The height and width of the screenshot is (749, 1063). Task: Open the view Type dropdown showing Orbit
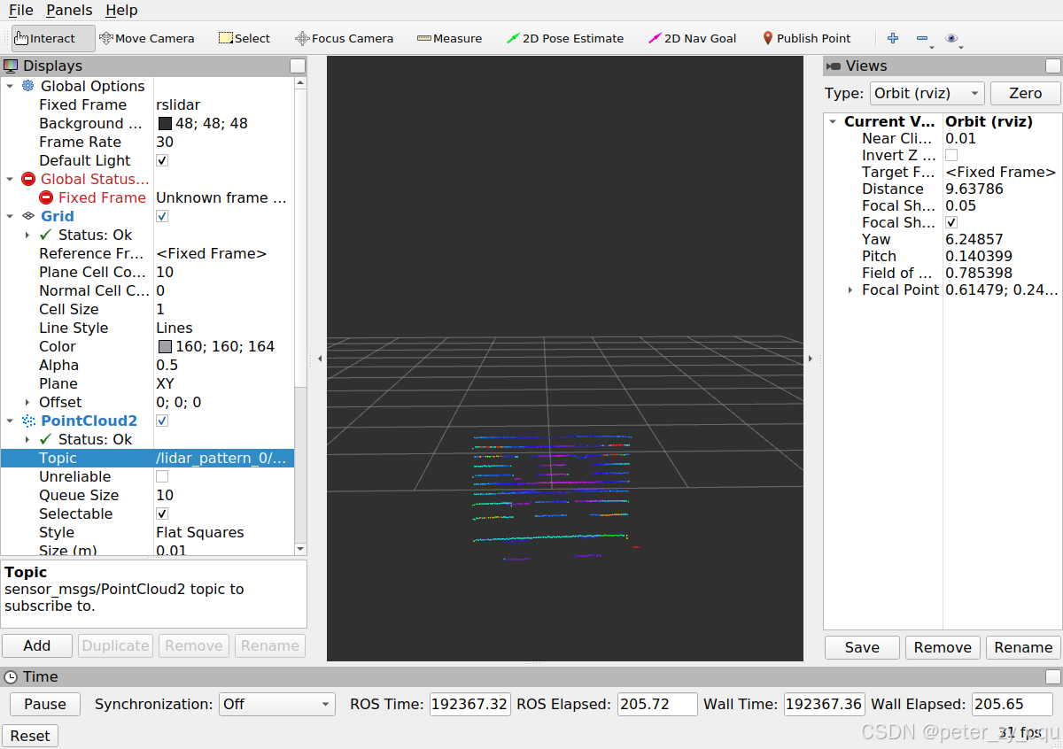[x=927, y=93]
